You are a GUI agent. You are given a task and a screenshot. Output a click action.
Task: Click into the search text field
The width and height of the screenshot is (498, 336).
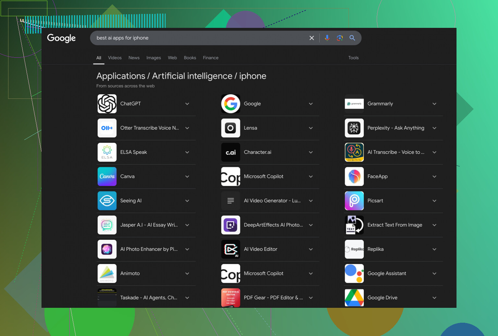pos(195,38)
